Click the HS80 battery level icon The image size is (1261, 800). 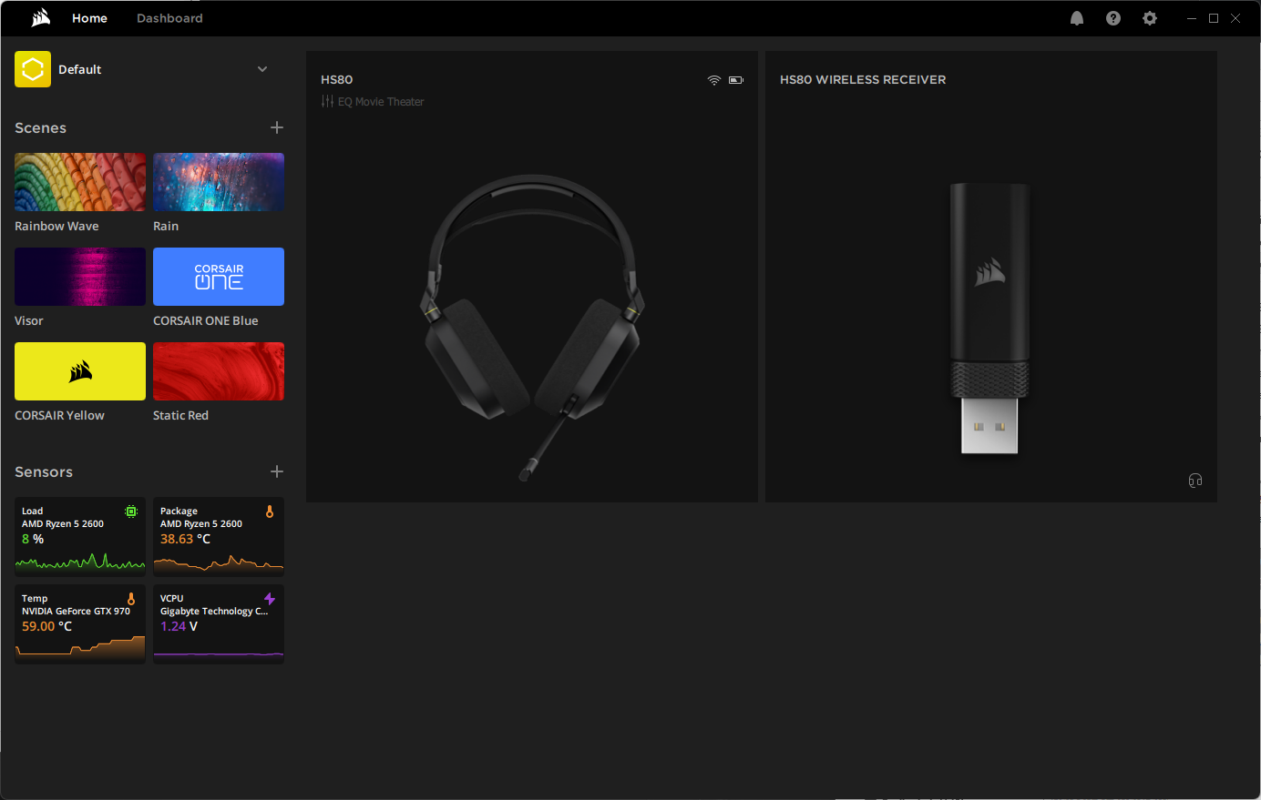(x=736, y=80)
